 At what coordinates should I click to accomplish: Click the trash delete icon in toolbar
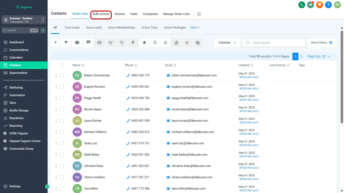(x=133, y=42)
